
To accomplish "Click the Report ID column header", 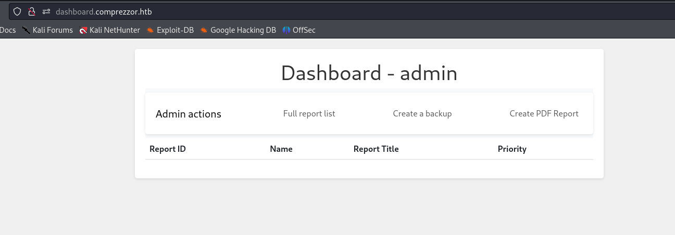I will (168, 149).
